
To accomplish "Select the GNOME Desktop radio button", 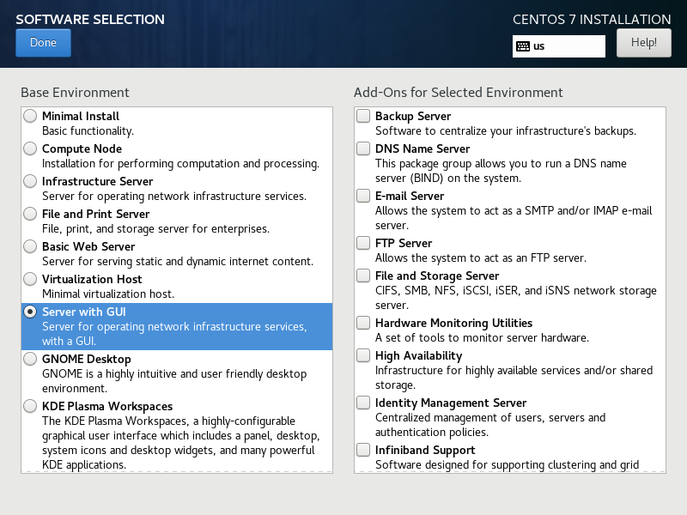I will [x=31, y=359].
